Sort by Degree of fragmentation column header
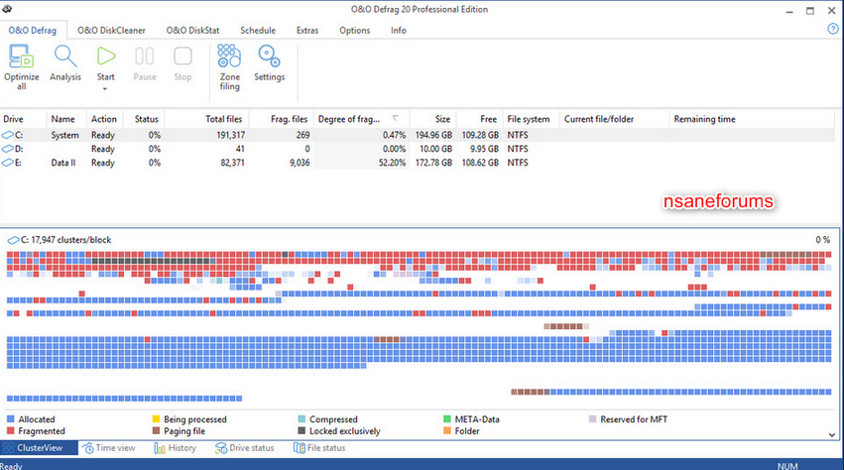This screenshot has height=470, width=844. click(x=361, y=119)
